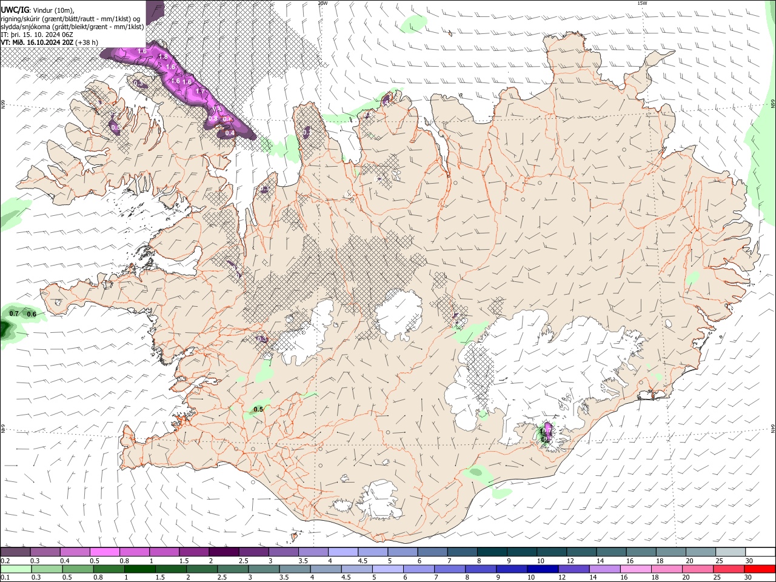Pick the darkest purple swatch, upper legend row
Image resolution: width=776 pixels, height=582 pixels.
[223, 552]
